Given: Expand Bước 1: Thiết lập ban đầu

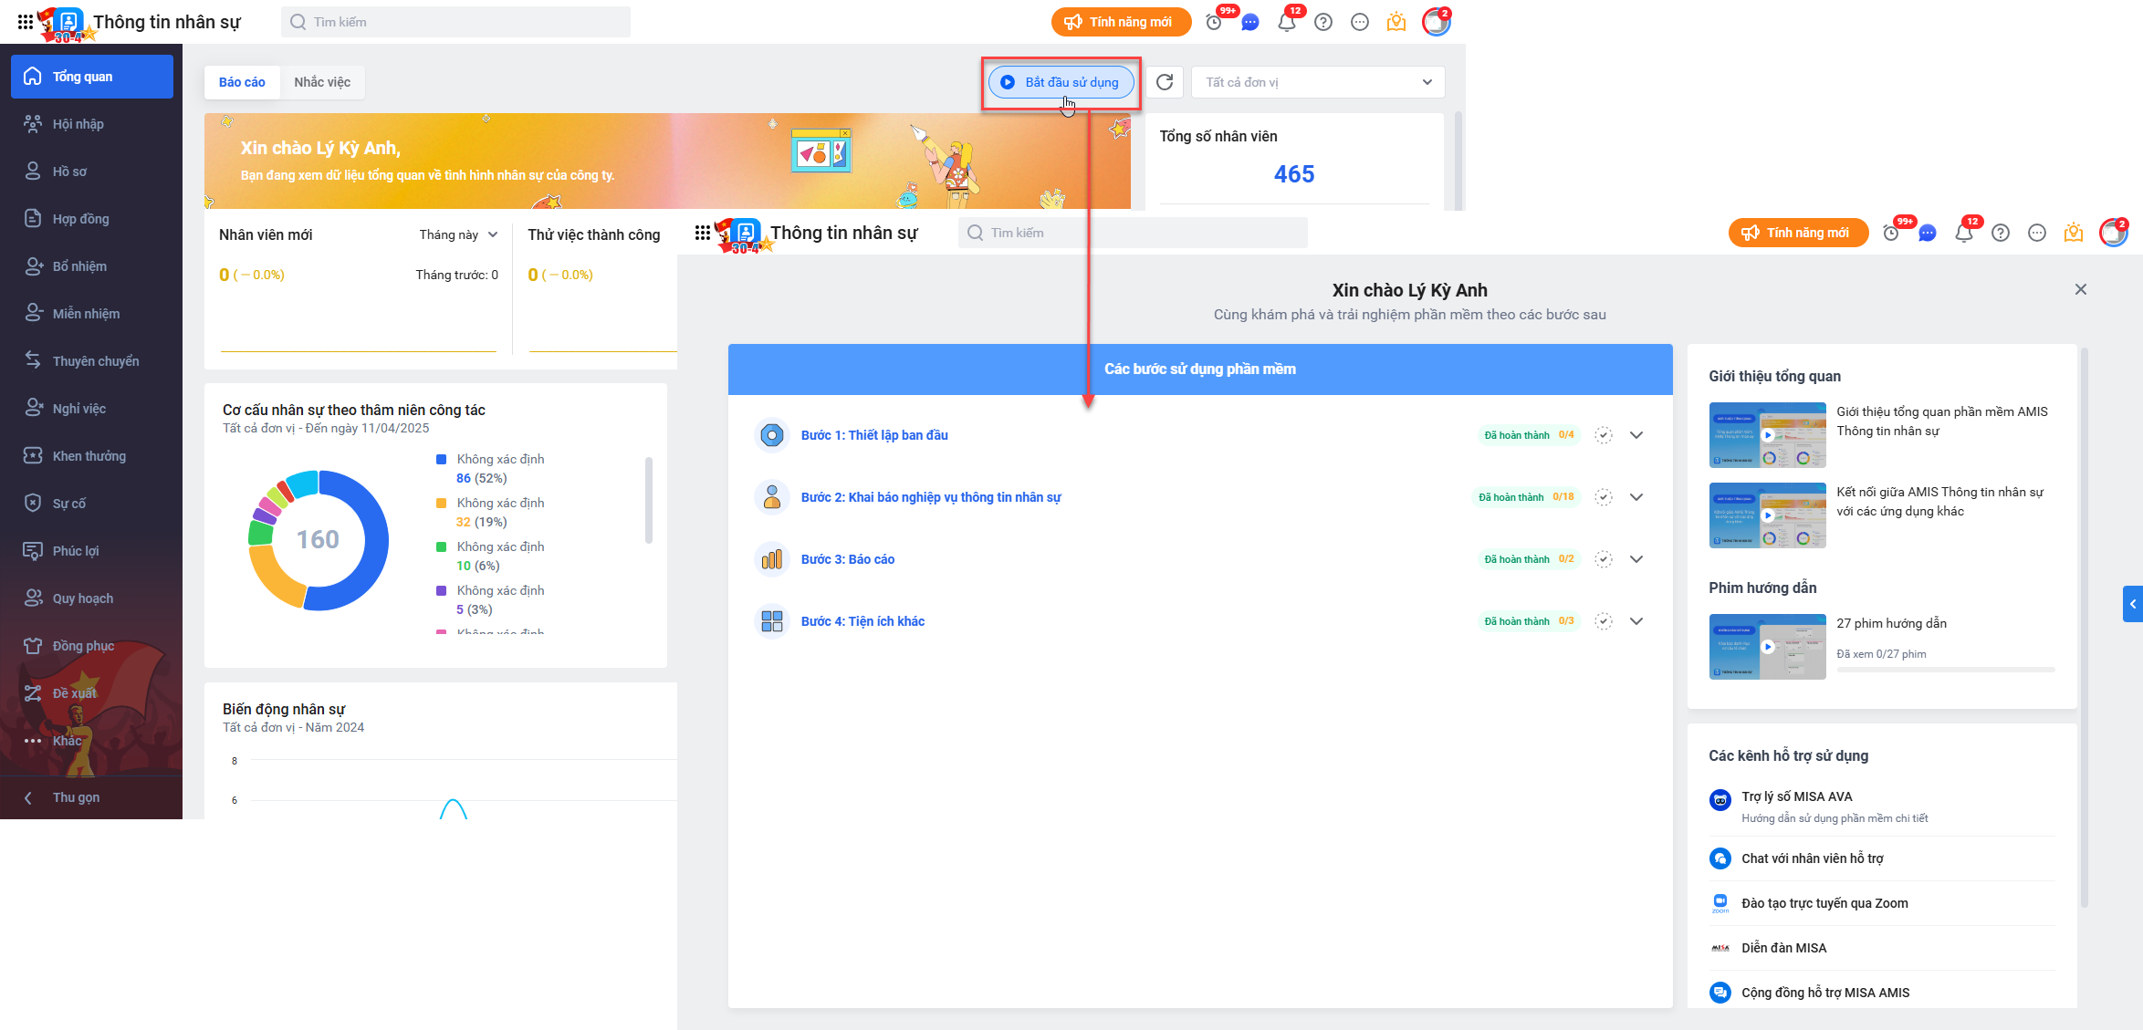Looking at the screenshot, I should (1636, 435).
